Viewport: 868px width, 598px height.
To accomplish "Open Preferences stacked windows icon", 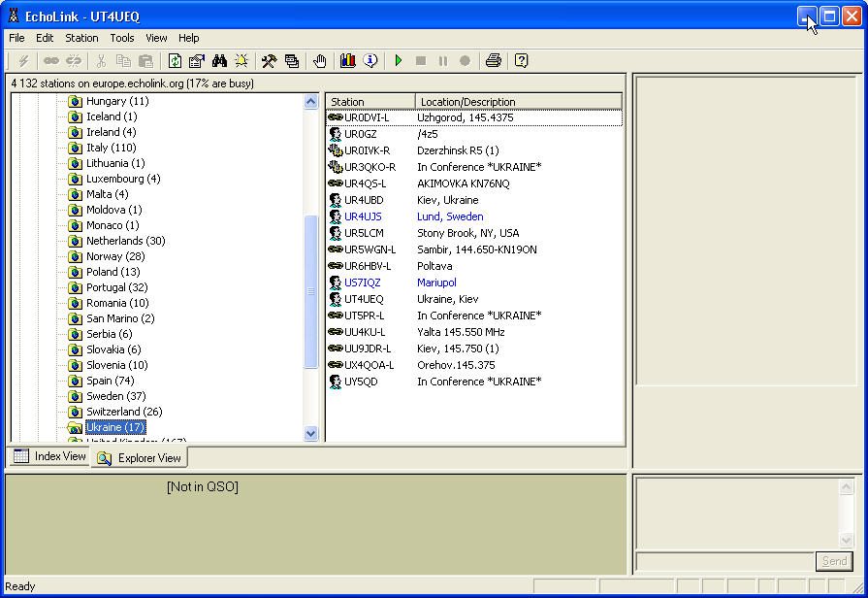I will pos(292,61).
